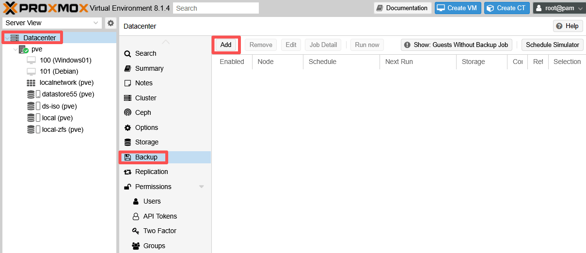Open the Summary section

[165, 68]
